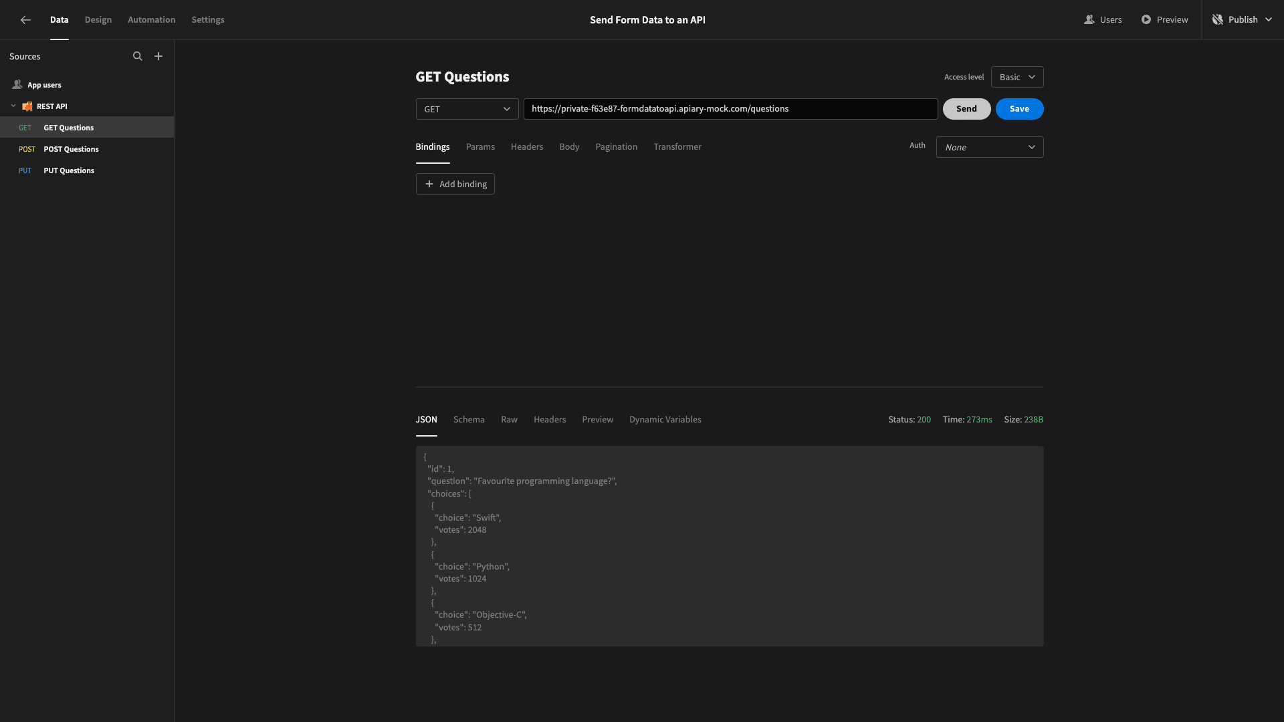Add a new source with plus icon
1284x722 pixels.
point(158,57)
